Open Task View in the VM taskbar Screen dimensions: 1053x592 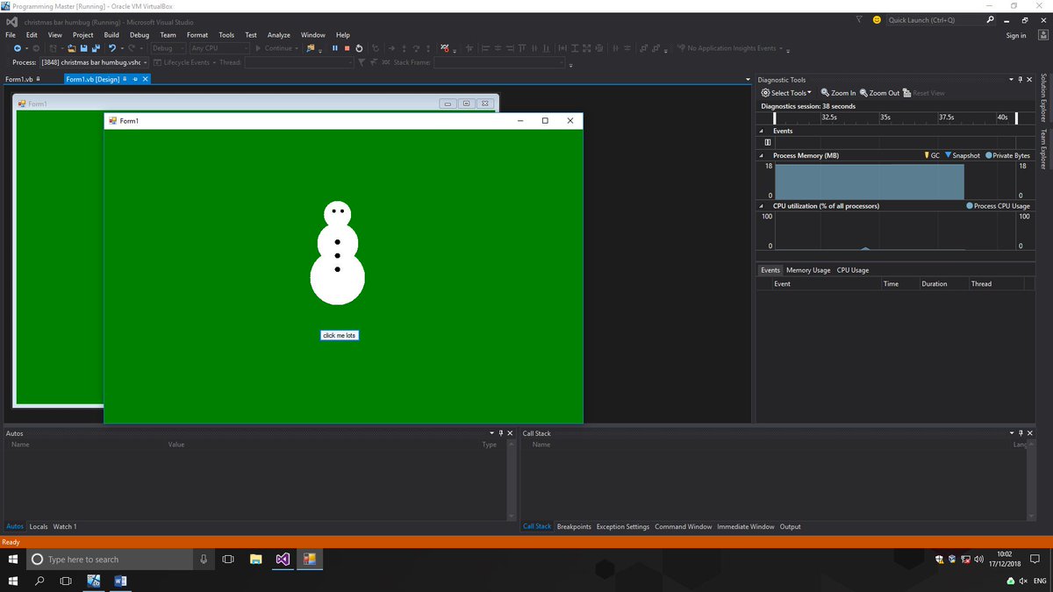pos(228,559)
